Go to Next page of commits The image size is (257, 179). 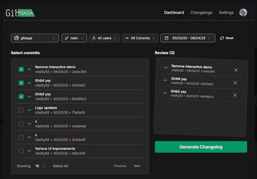(137, 166)
